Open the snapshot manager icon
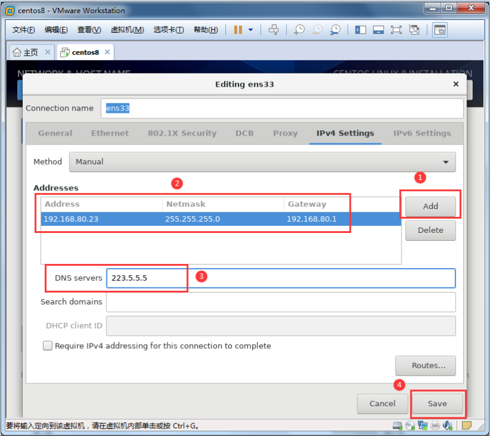Image resolution: width=490 pixels, height=436 pixels. [x=336, y=30]
